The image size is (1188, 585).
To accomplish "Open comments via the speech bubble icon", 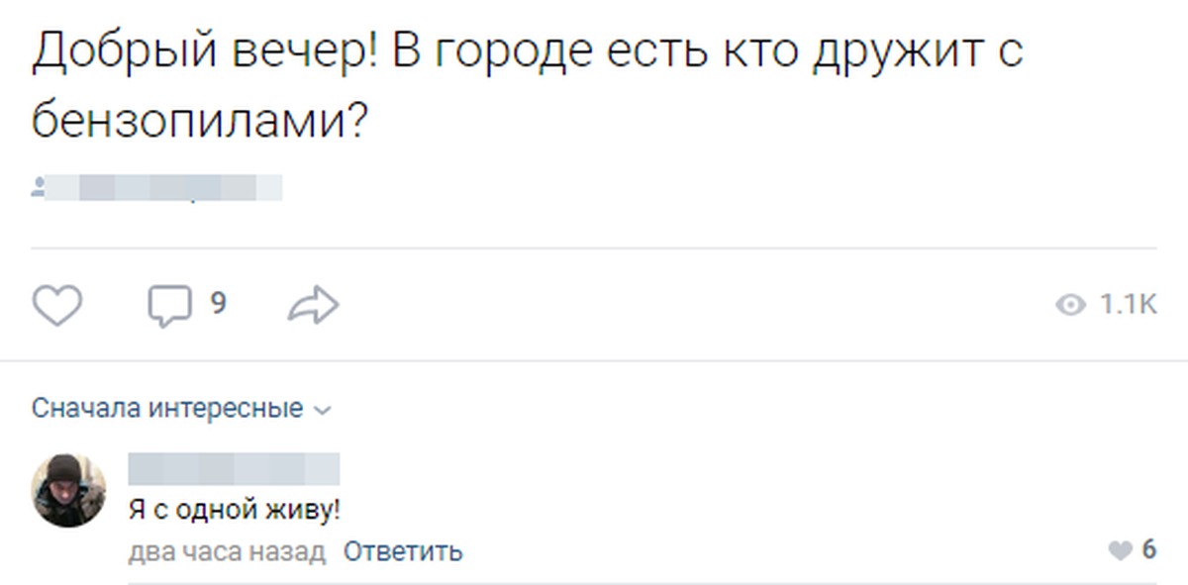I will [168, 305].
